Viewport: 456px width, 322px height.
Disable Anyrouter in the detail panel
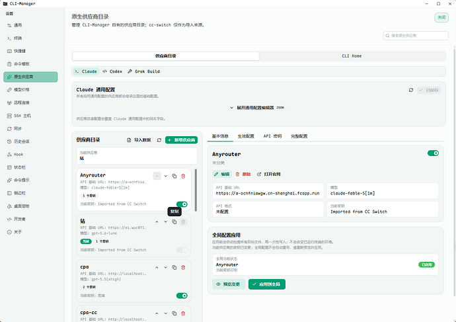tap(433, 153)
